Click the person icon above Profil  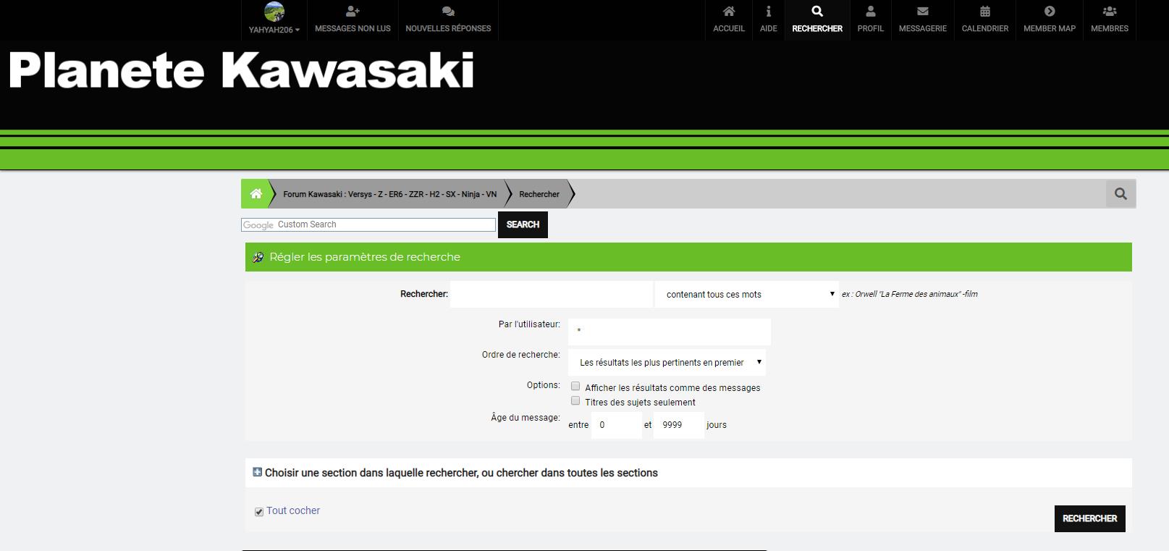coord(871,11)
